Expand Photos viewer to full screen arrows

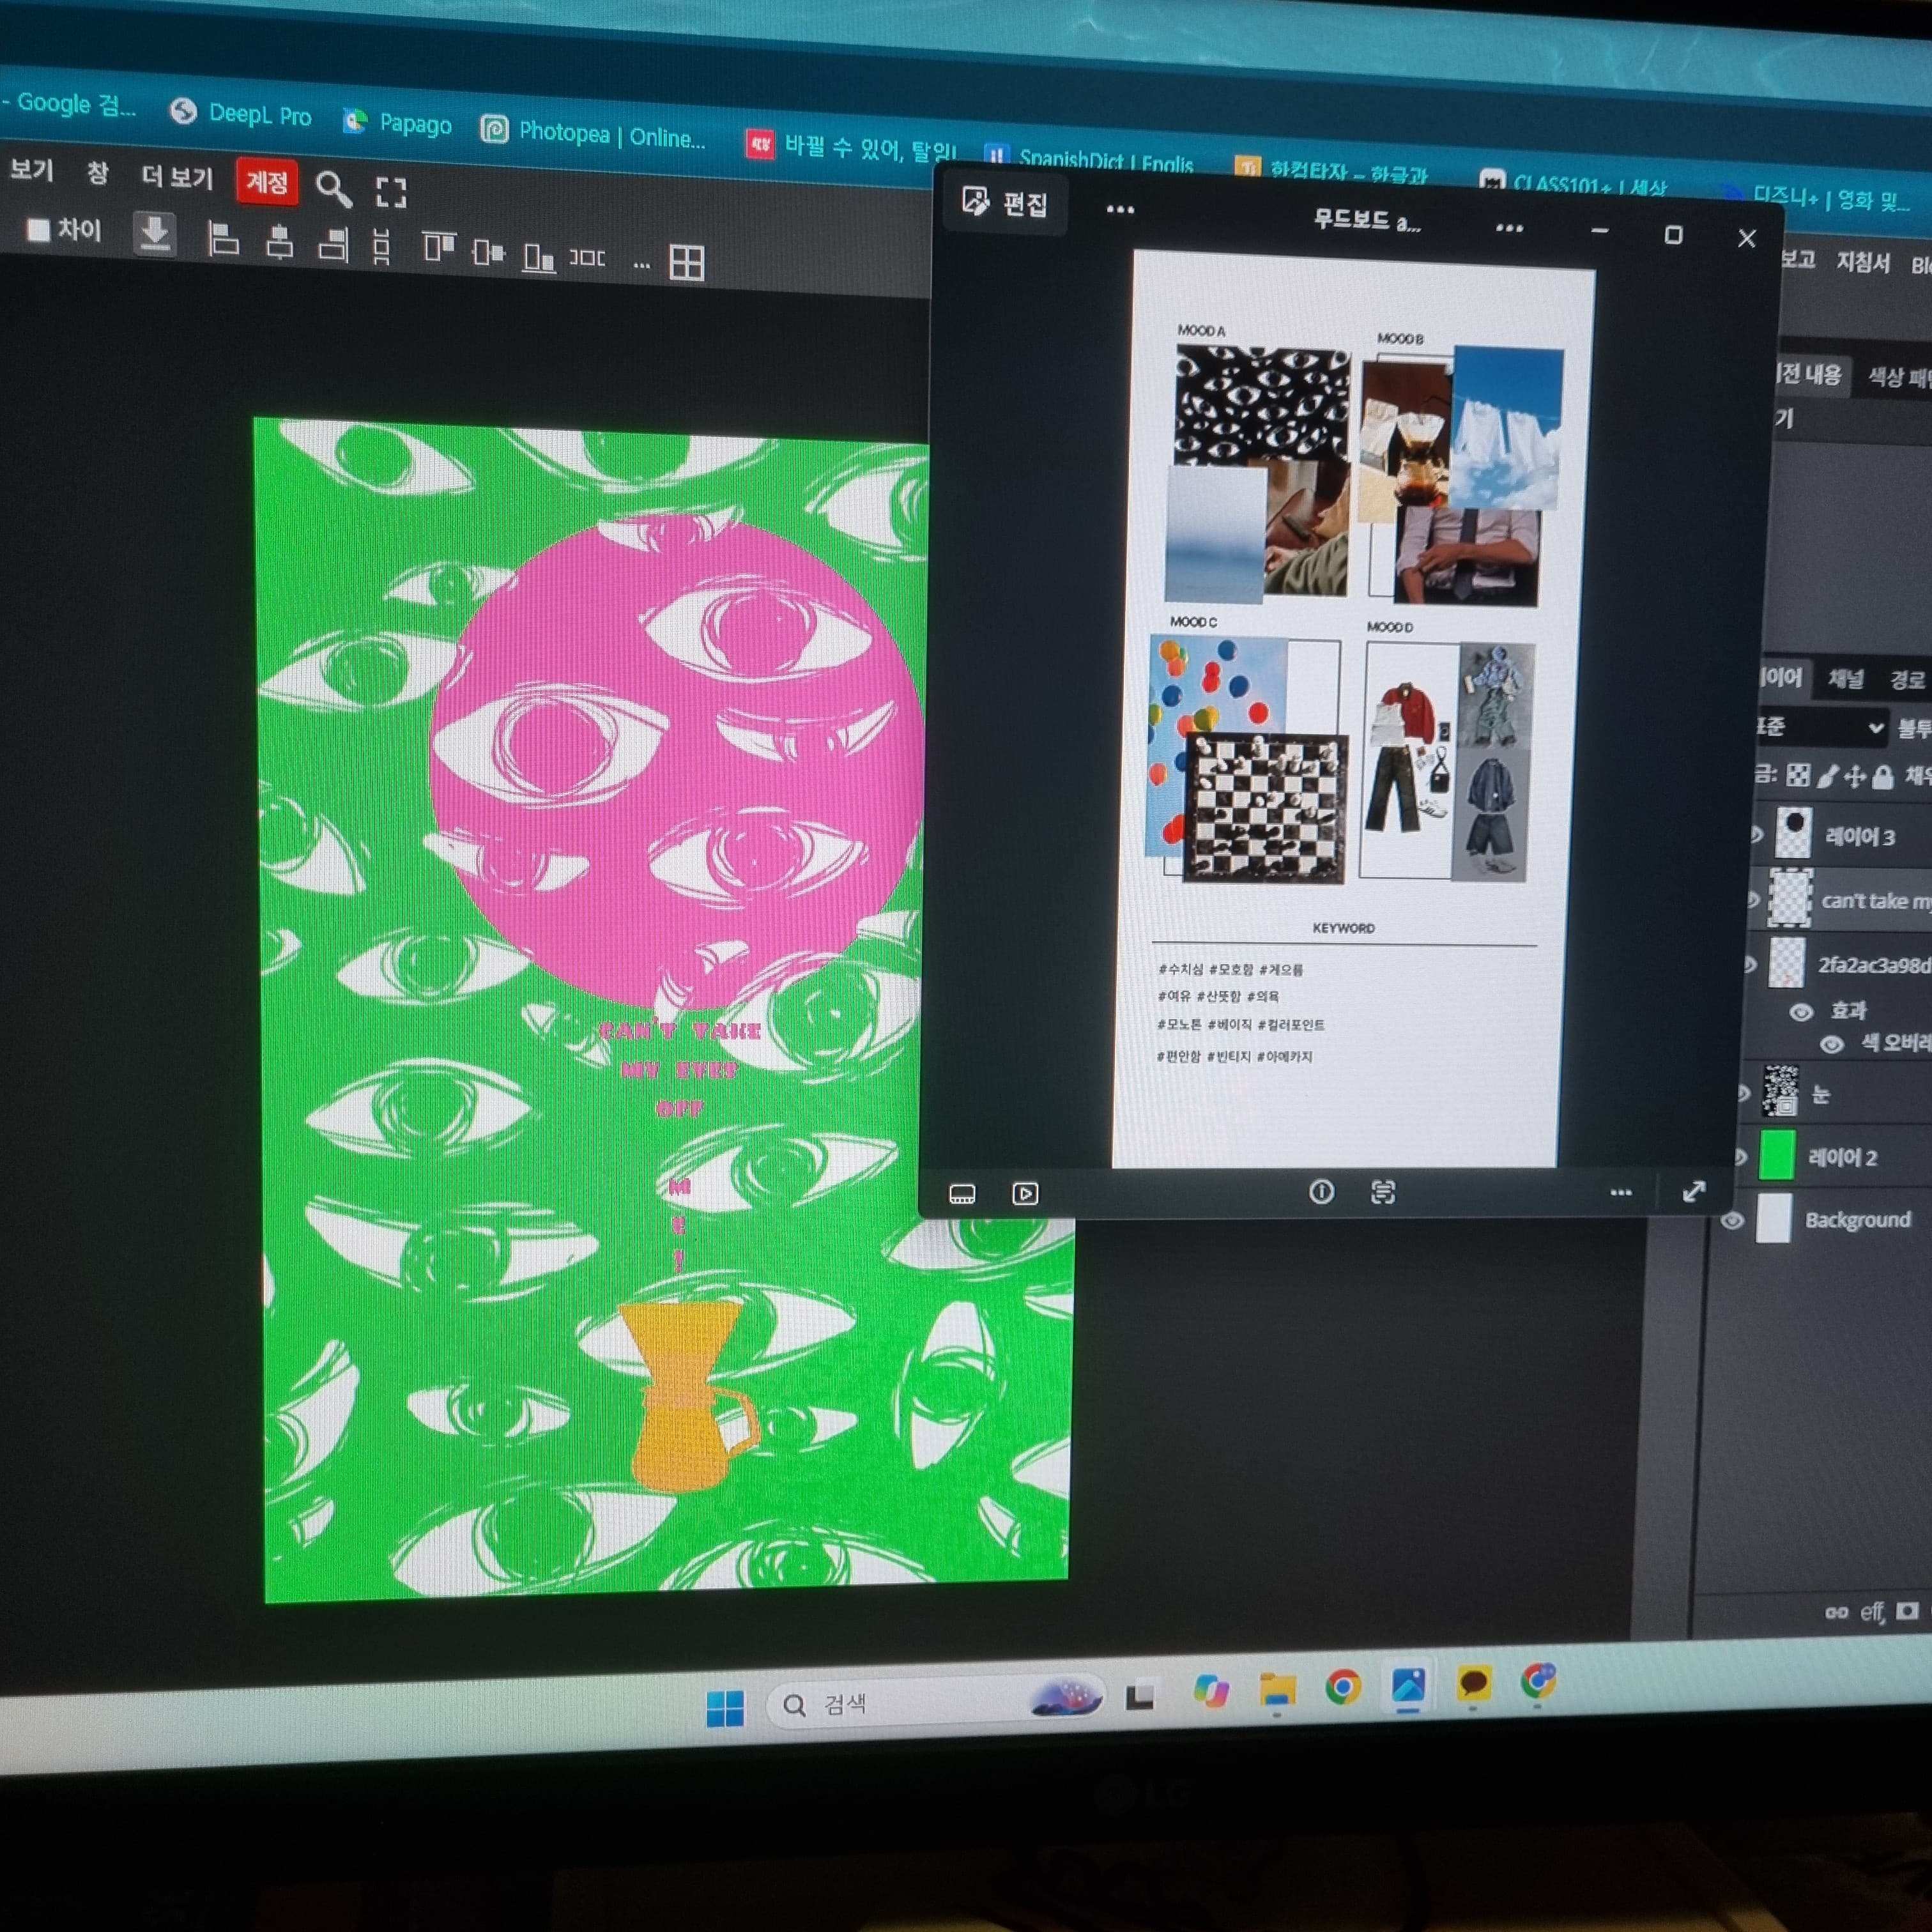tap(1694, 1191)
